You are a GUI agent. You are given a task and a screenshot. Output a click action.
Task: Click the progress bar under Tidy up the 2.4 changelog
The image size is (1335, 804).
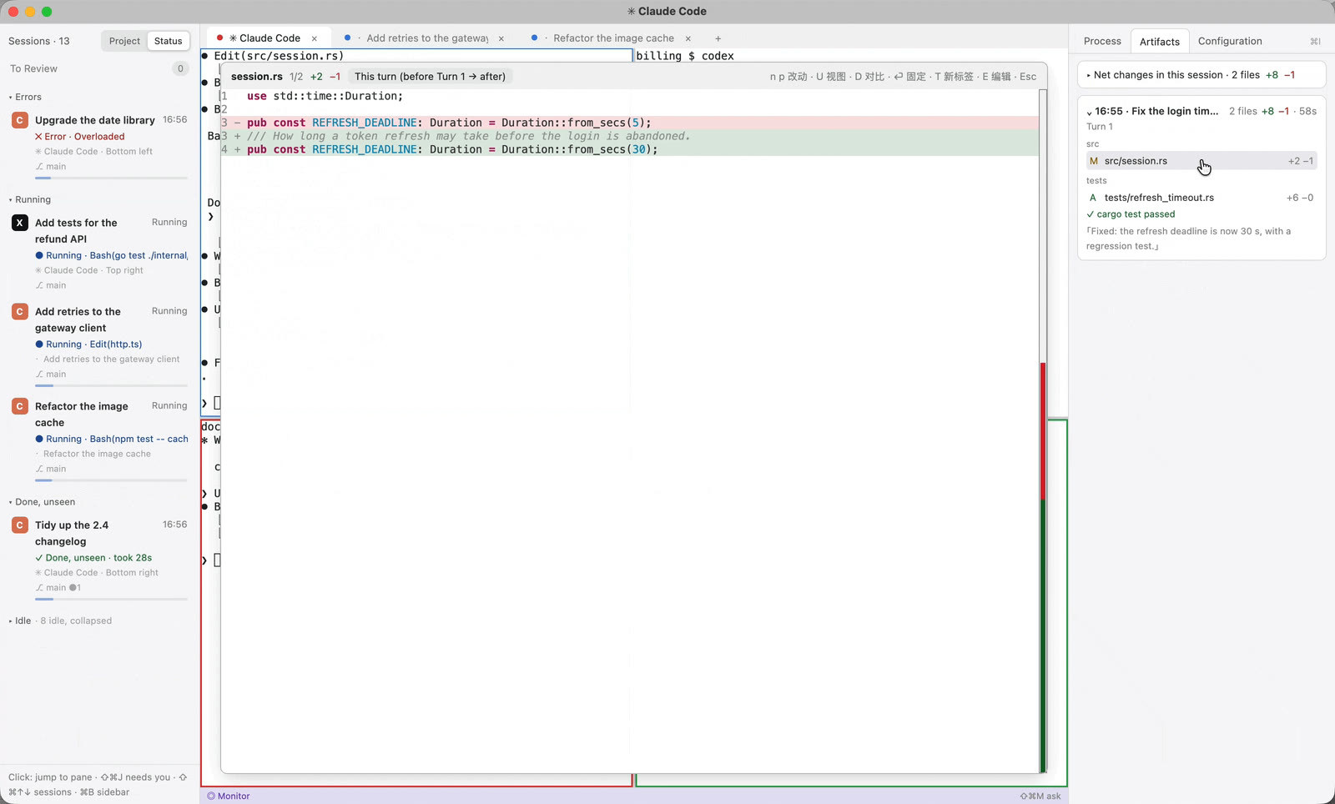111,599
